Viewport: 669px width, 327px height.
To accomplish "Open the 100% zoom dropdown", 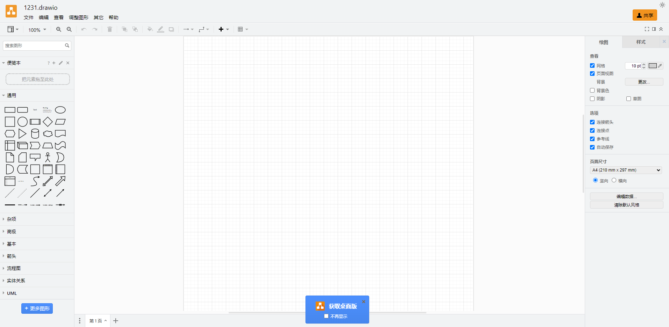I will tap(37, 30).
